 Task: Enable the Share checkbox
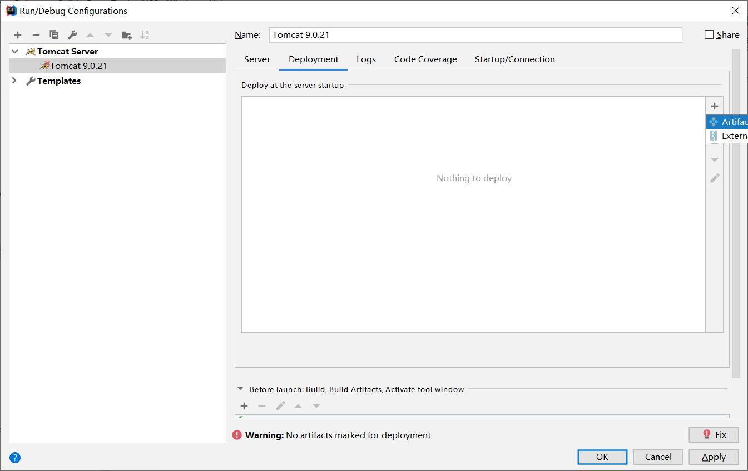(x=709, y=34)
